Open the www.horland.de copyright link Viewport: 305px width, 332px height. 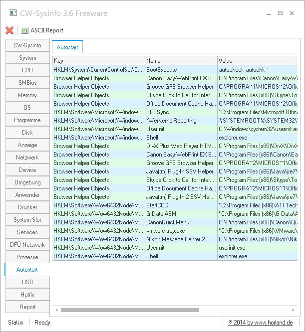(260, 323)
